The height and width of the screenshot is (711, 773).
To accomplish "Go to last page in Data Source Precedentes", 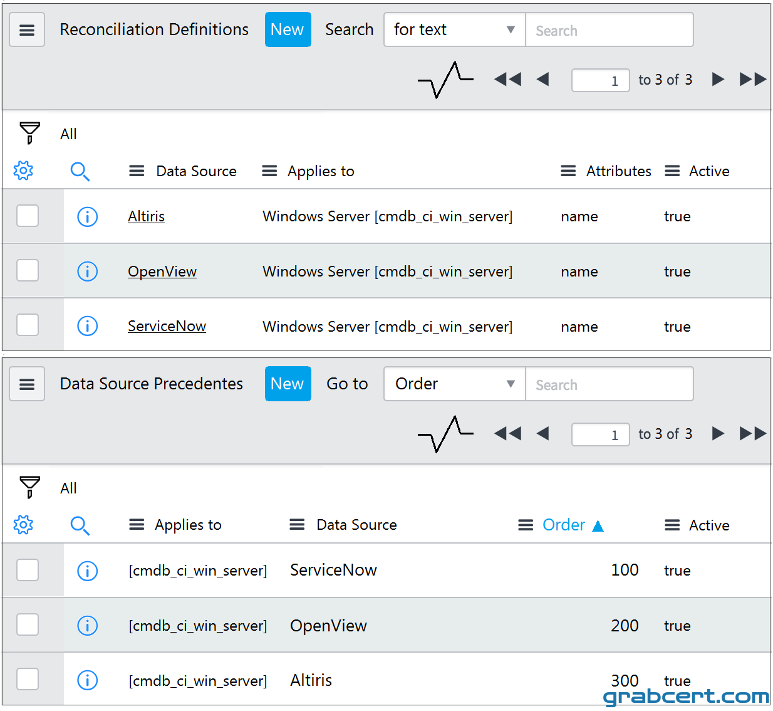I will coord(752,433).
